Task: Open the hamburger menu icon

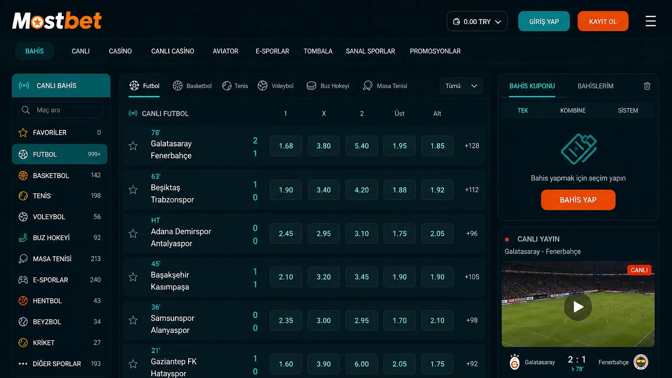Action: click(651, 21)
